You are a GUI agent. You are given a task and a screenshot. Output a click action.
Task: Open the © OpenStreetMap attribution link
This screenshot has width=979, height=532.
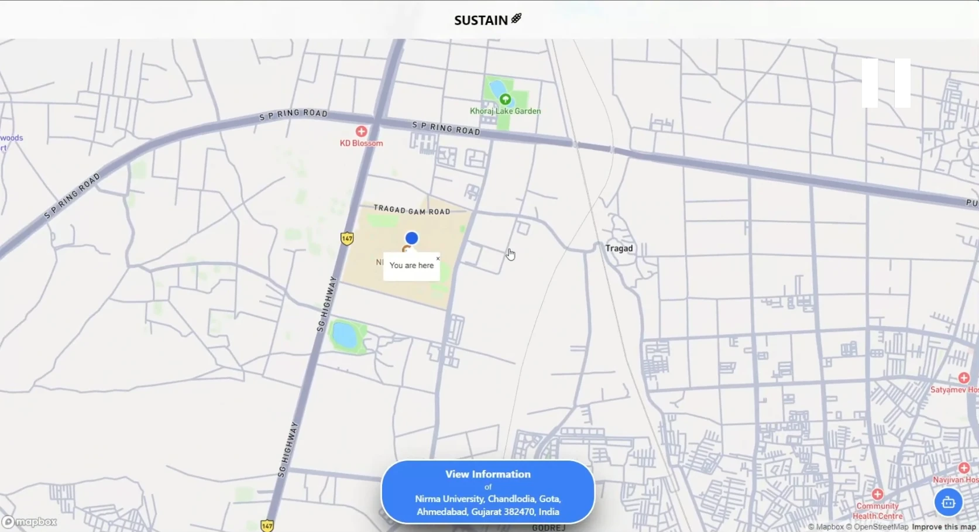click(x=877, y=527)
